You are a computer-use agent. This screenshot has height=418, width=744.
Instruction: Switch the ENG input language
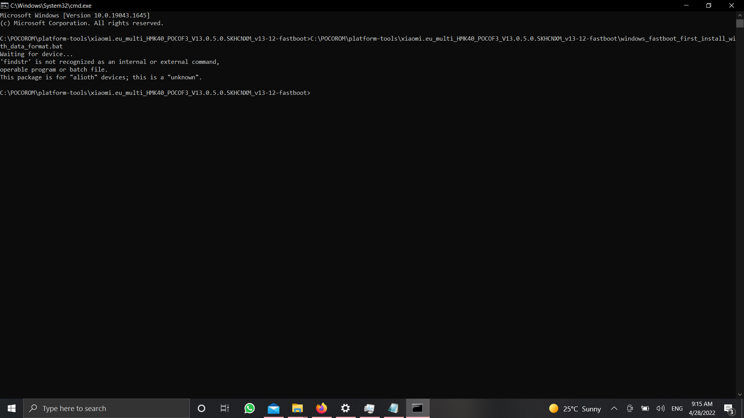[x=677, y=408]
